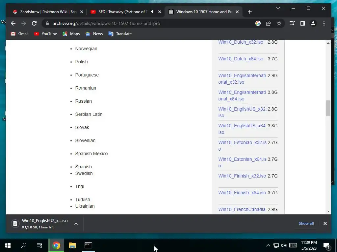The height and width of the screenshot is (252, 337).
Task: Click 'Spanish Mexico' list entry
Action: (91, 154)
